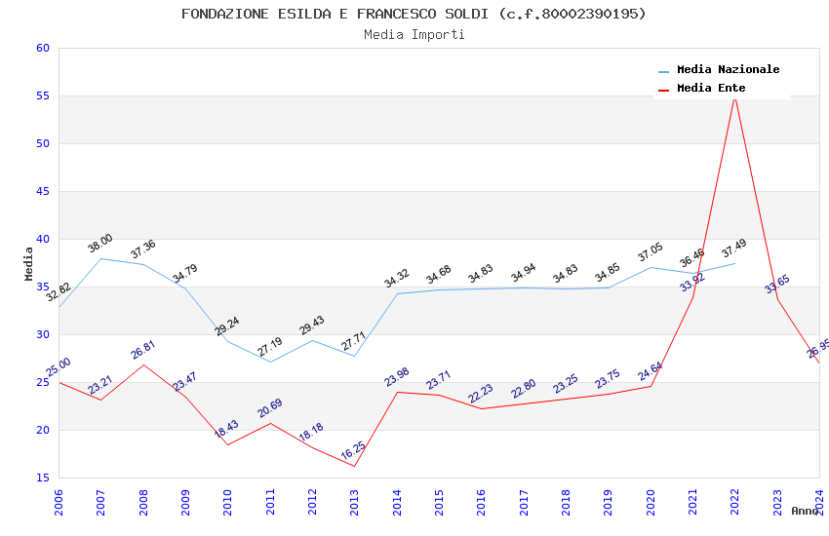Click the red line low point at 2013
829x536 pixels.
tap(354, 466)
